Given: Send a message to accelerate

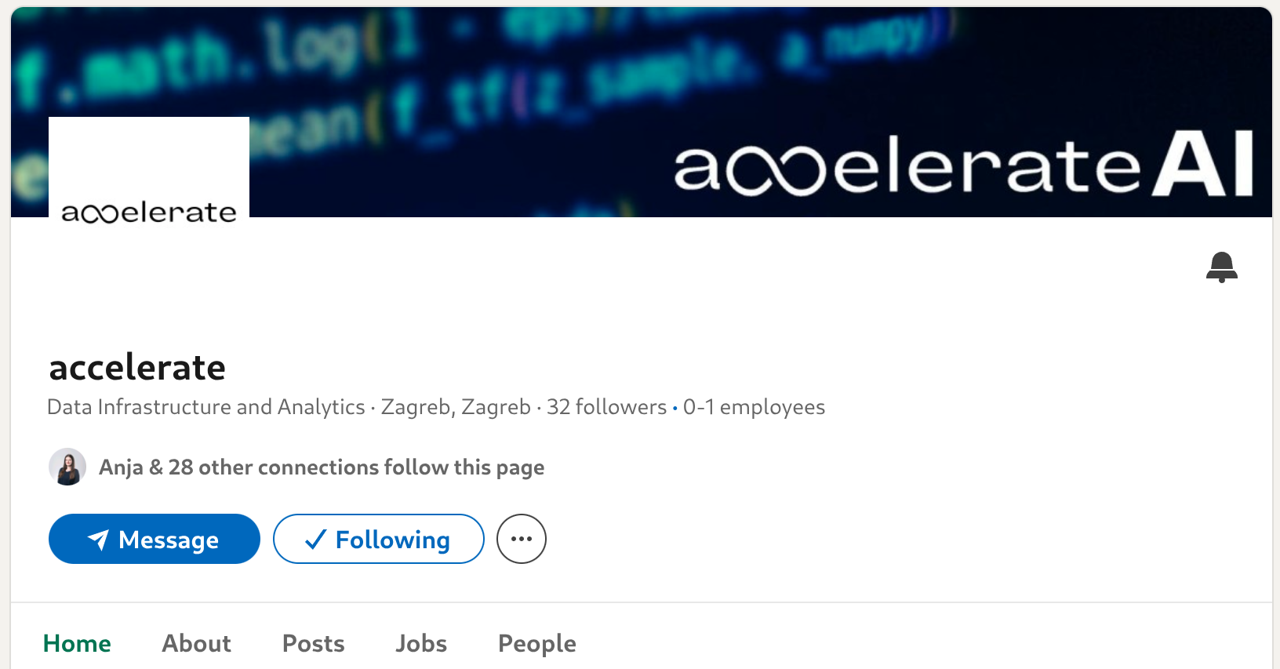Looking at the screenshot, I should pos(154,539).
